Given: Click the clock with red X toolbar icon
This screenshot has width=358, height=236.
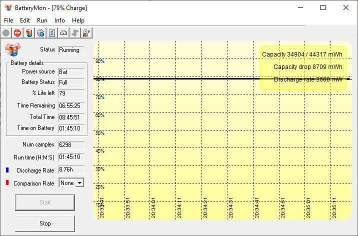Looking at the screenshot, I should 86,33.
